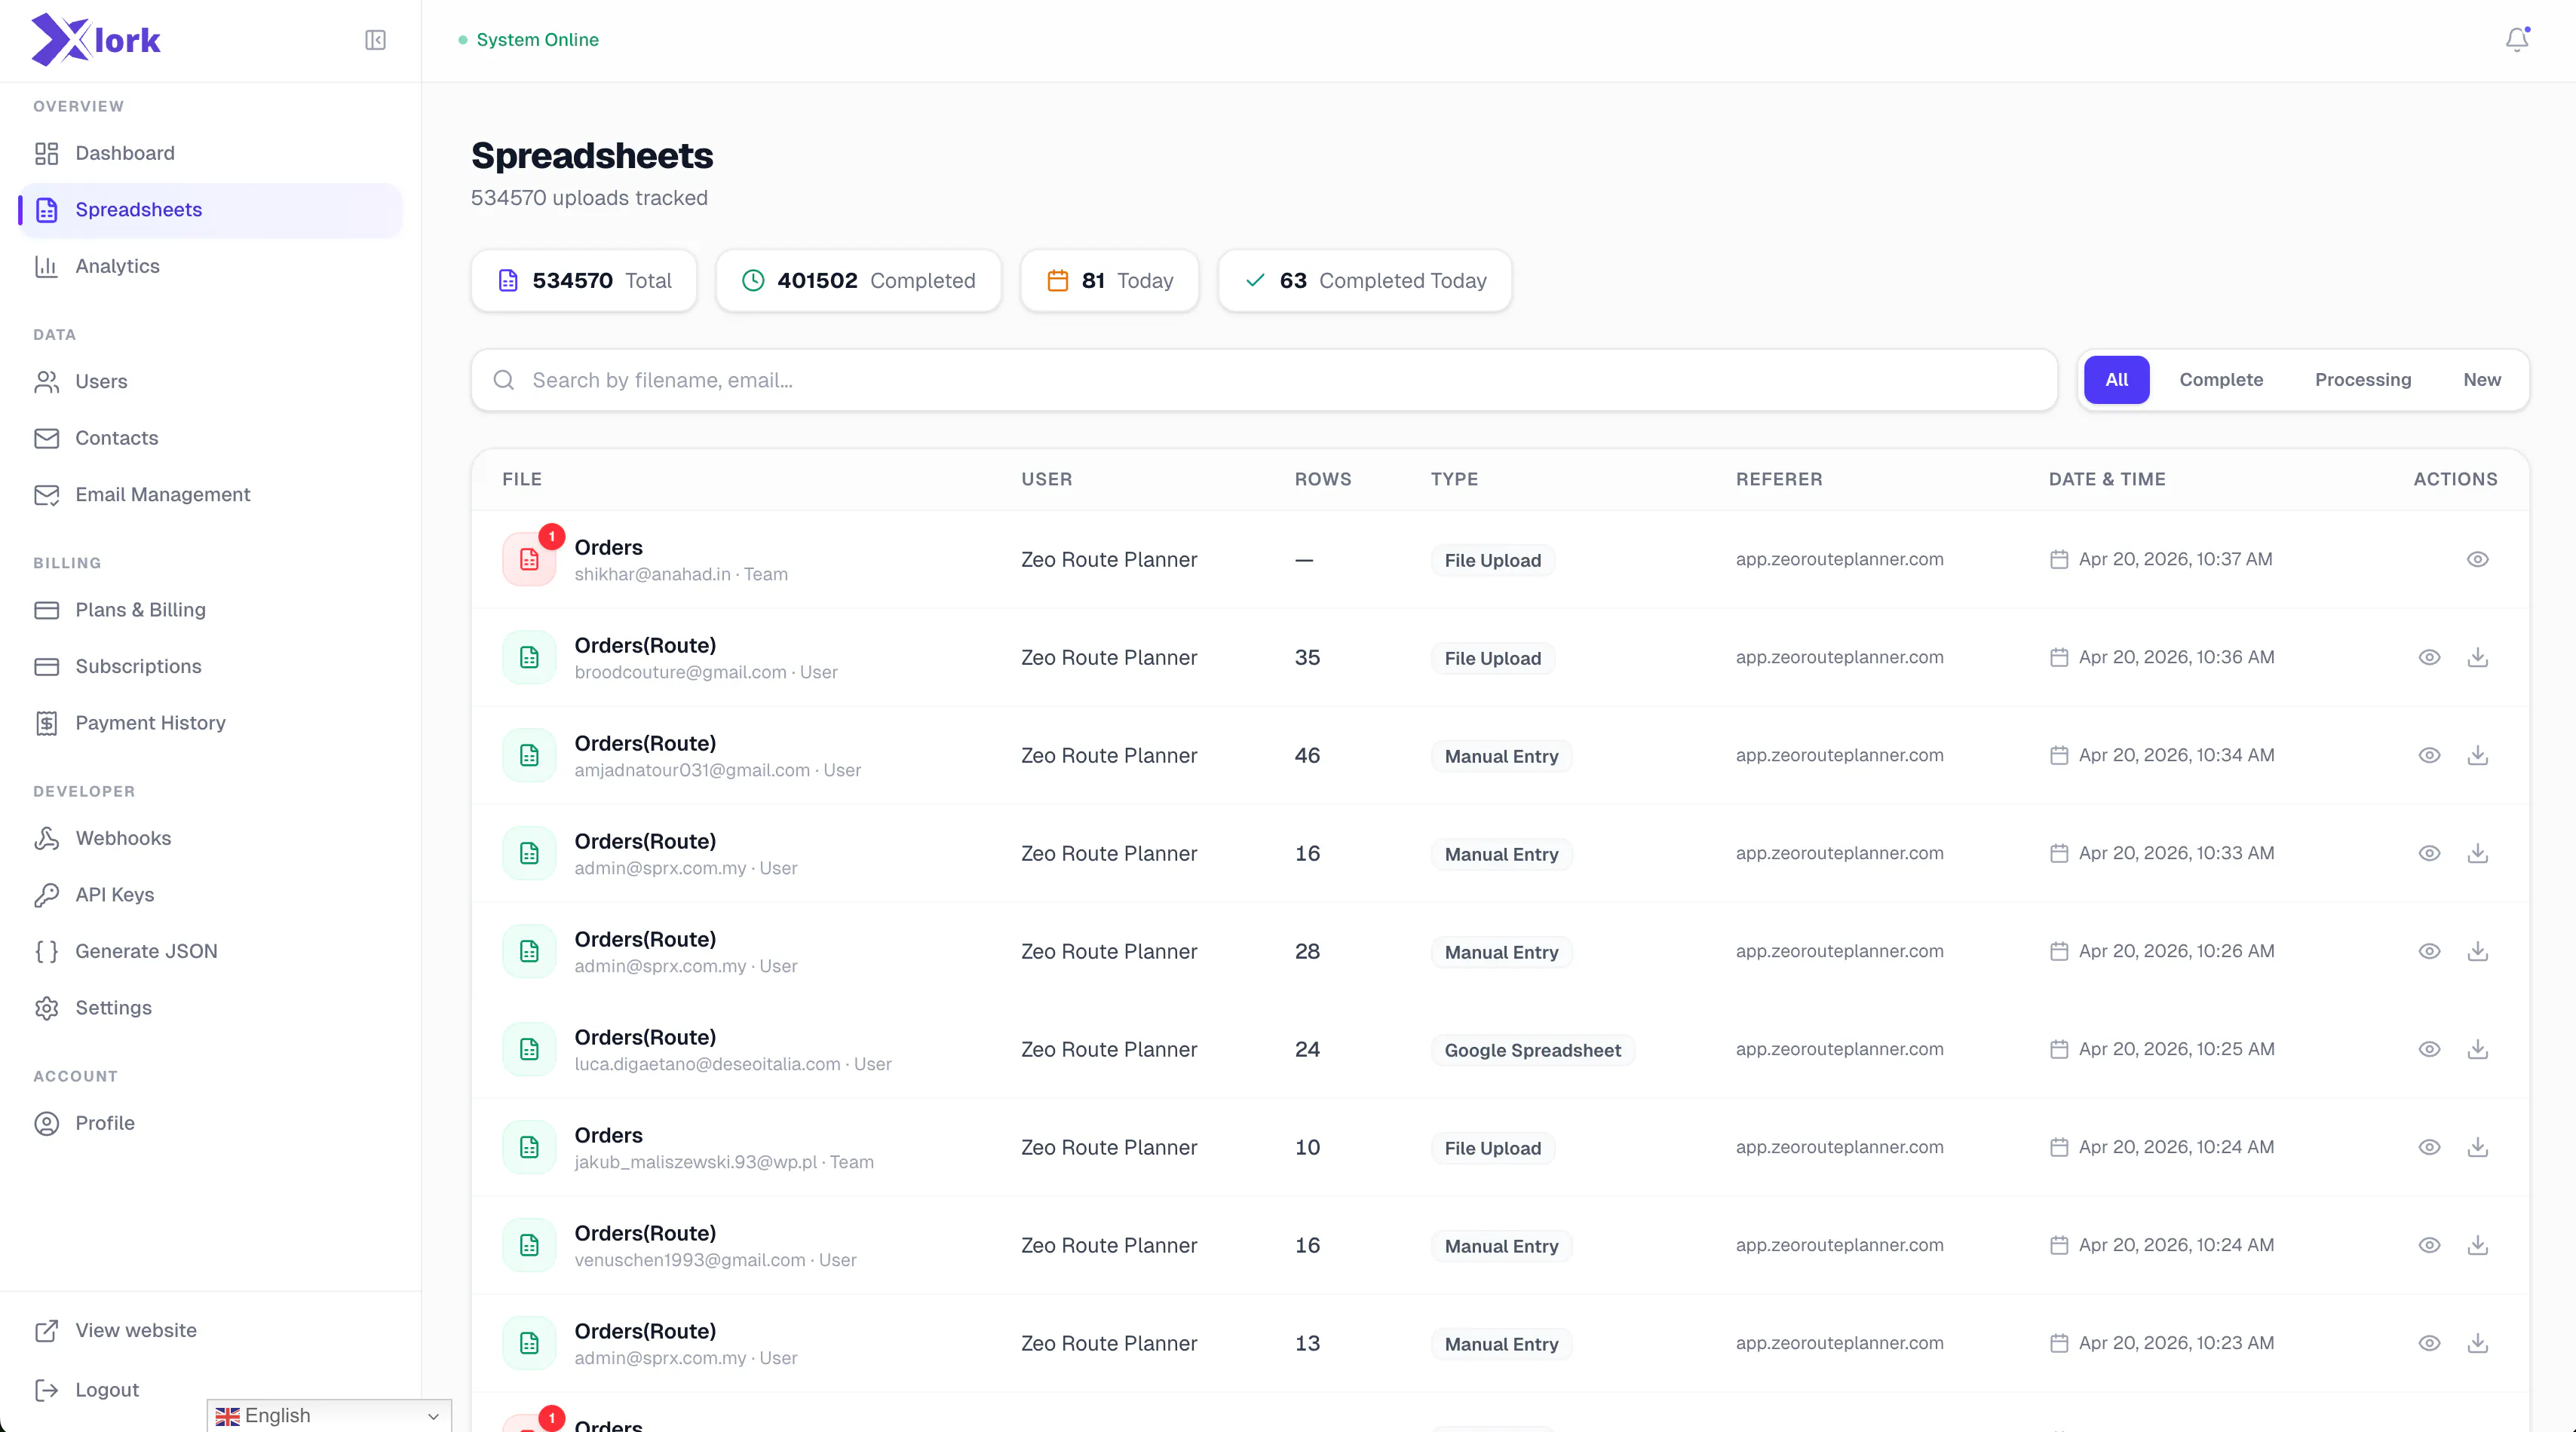Select the All filter tab
Image resolution: width=2576 pixels, height=1432 pixels.
2116,380
